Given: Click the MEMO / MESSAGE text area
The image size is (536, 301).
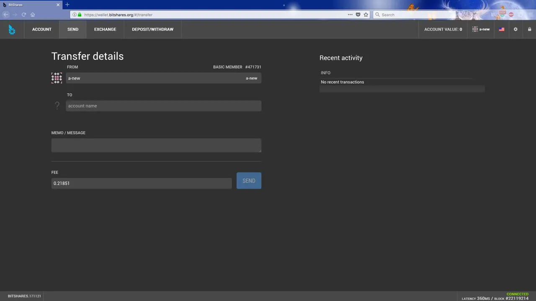Looking at the screenshot, I should [x=156, y=145].
